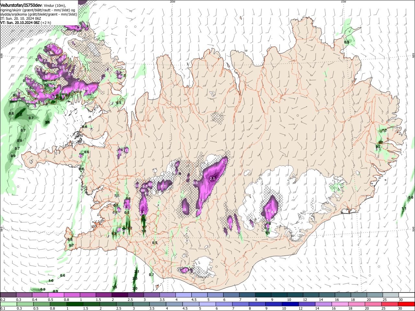This screenshot has height=311, width=415.
Task: Pick the rain legend swatch between 5 and 6
Action: pyautogui.click(x=207, y=304)
